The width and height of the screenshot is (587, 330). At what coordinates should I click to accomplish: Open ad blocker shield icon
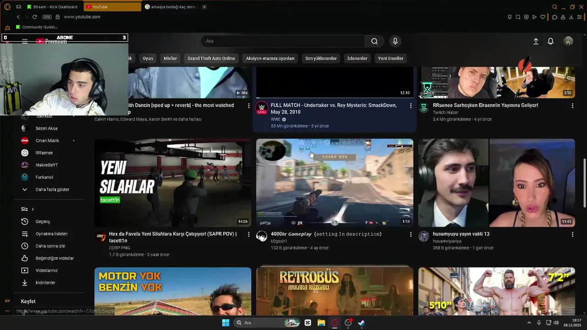coord(526,17)
